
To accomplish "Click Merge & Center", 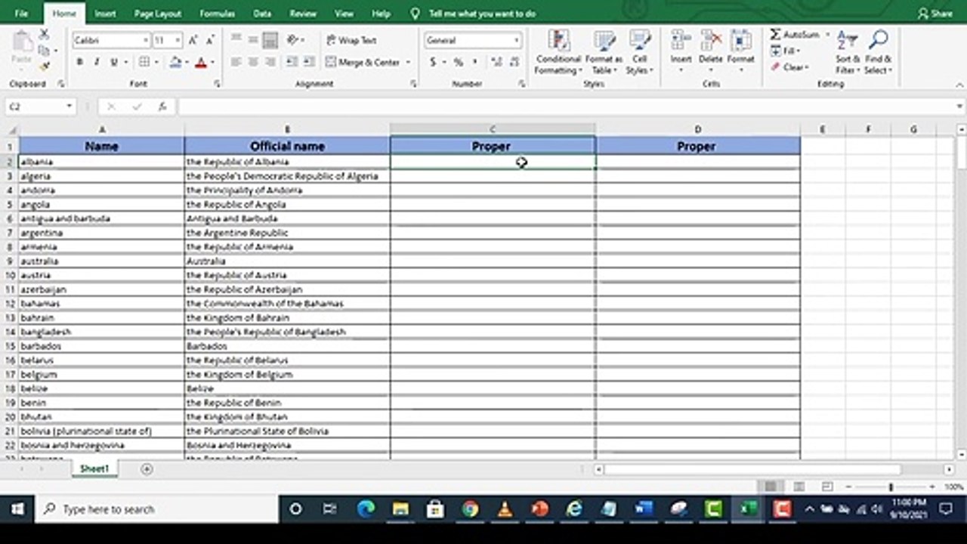I will point(363,62).
